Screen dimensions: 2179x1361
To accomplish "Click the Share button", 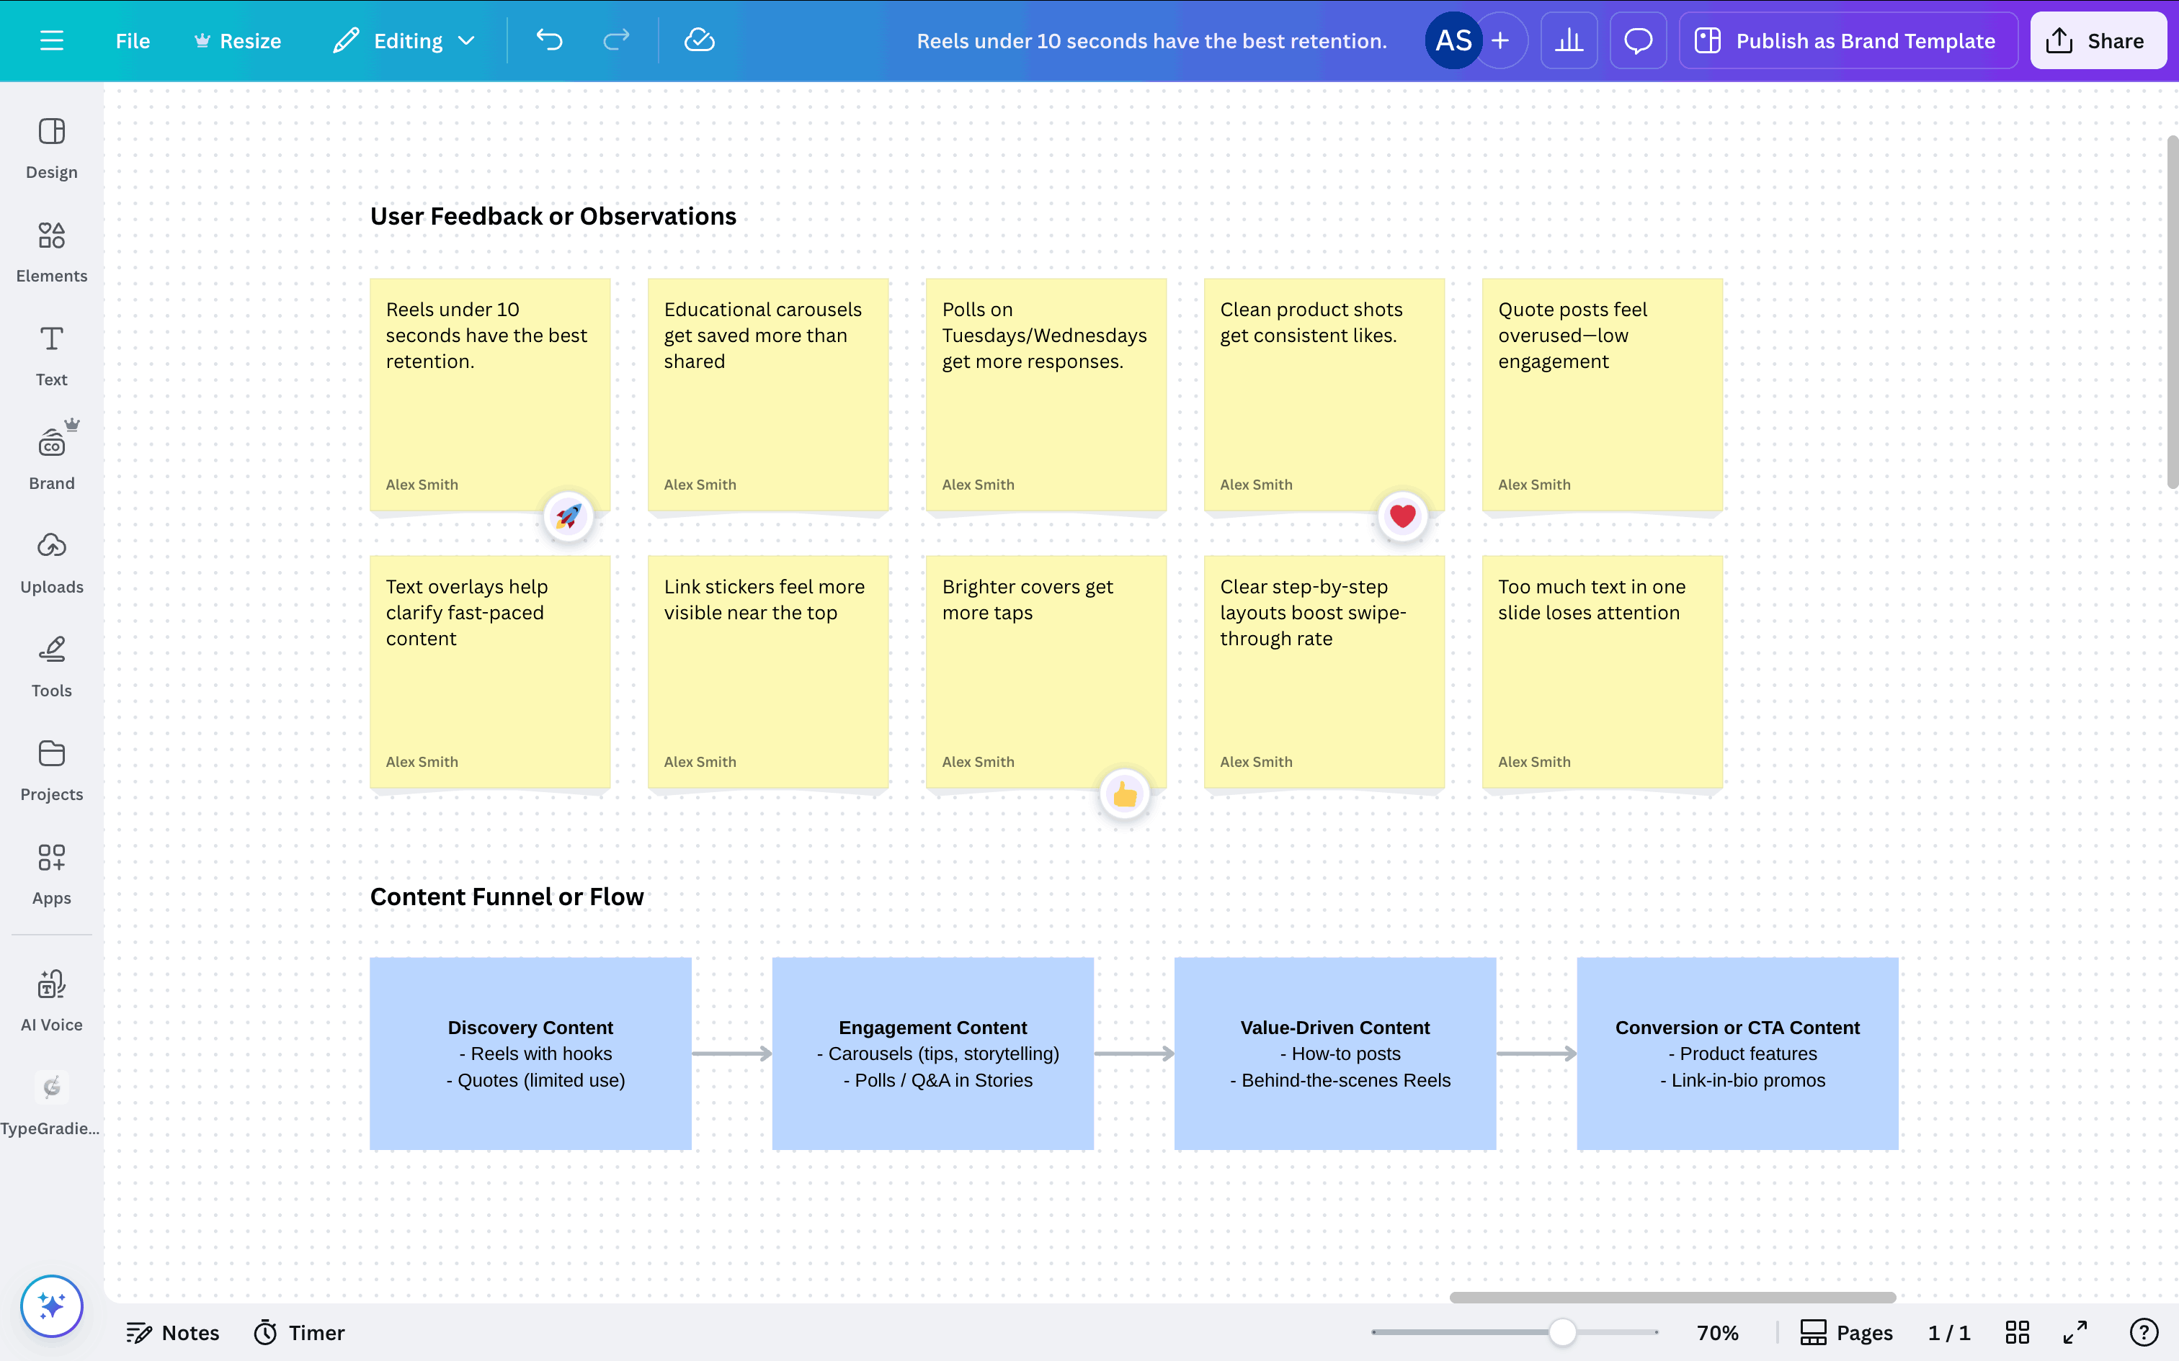I will point(2097,40).
